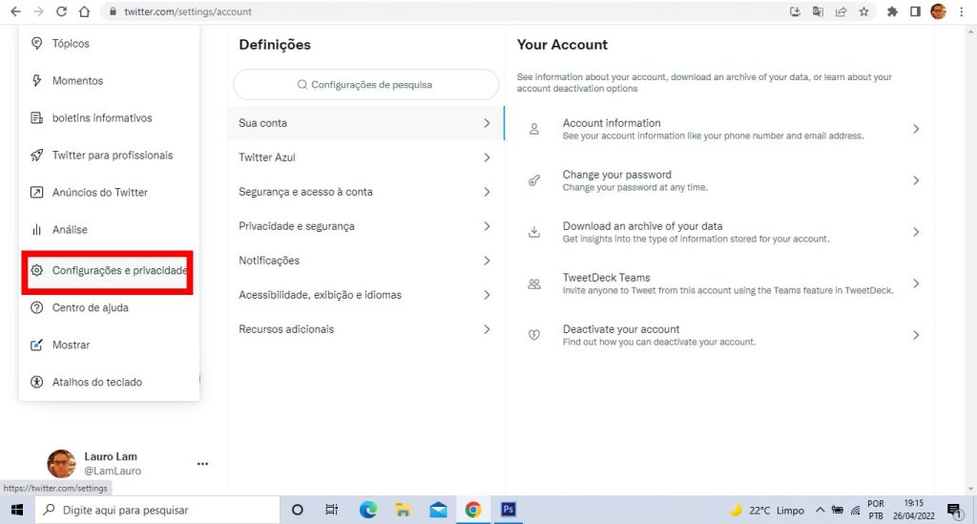Viewport: 977px width, 524px height.
Task: Open the Windows Start menu
Action: [17, 510]
